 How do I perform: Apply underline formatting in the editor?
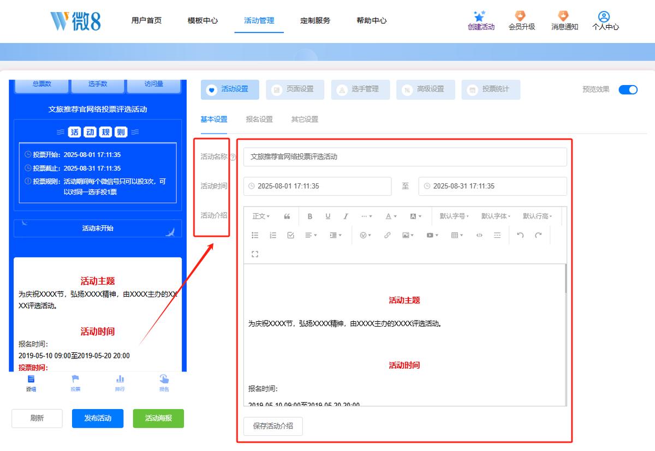tap(328, 217)
